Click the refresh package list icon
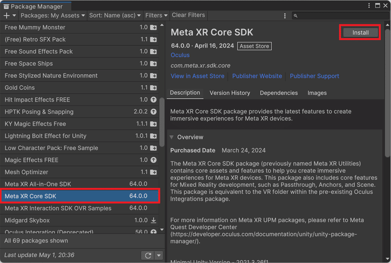Image resolution: width=391 pixels, height=263 pixels. tap(148, 255)
